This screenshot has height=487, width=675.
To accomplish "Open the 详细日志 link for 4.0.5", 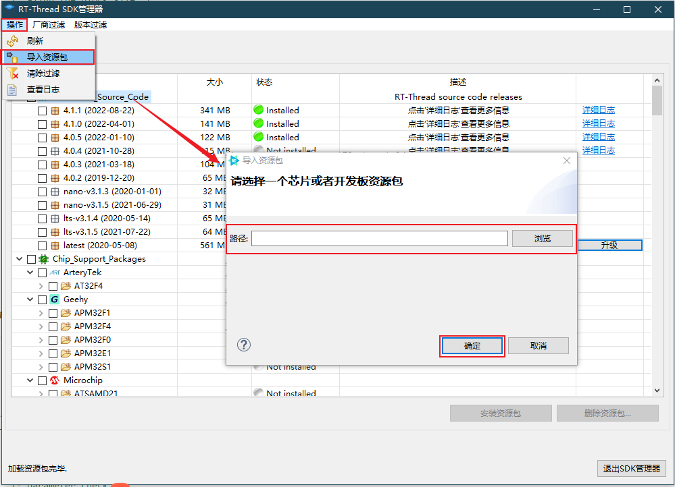I will click(599, 137).
